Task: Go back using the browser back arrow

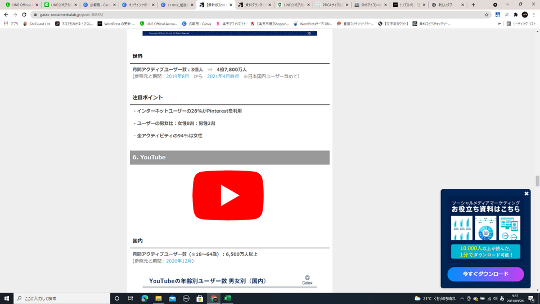Action: click(x=6, y=15)
